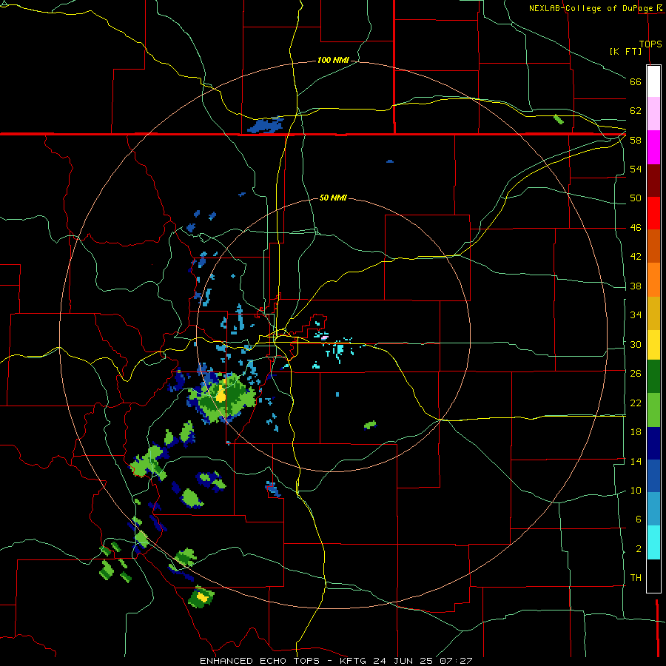This screenshot has width=666, height=666.
Task: Click the 30 value on the legend scale
Action: (x=636, y=344)
